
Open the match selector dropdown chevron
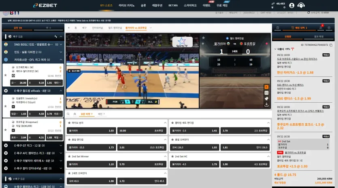pyautogui.click(x=151, y=28)
